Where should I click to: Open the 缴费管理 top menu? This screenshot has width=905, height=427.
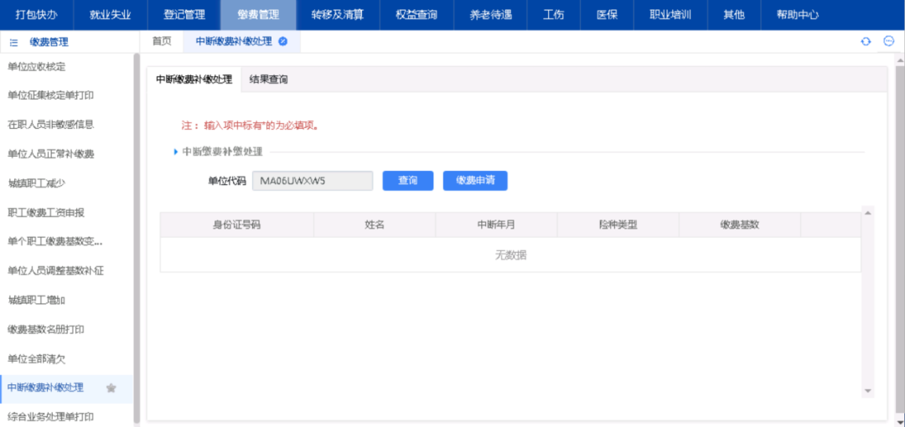click(x=258, y=14)
